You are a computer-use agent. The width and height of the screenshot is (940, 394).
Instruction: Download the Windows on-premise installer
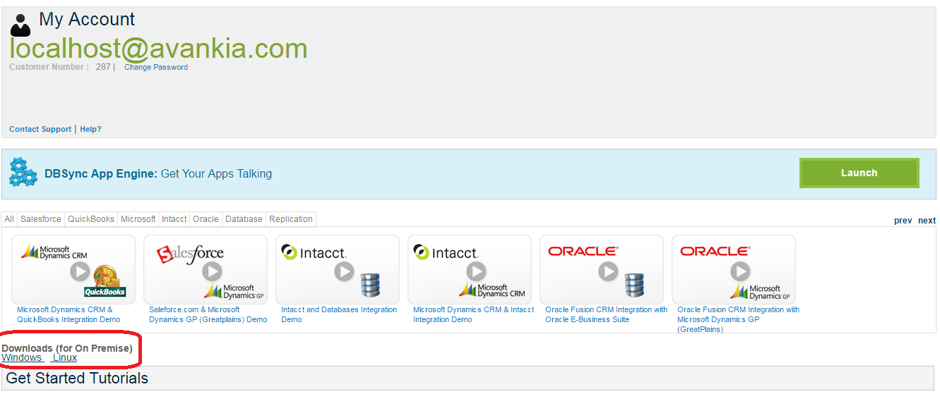tap(22, 357)
